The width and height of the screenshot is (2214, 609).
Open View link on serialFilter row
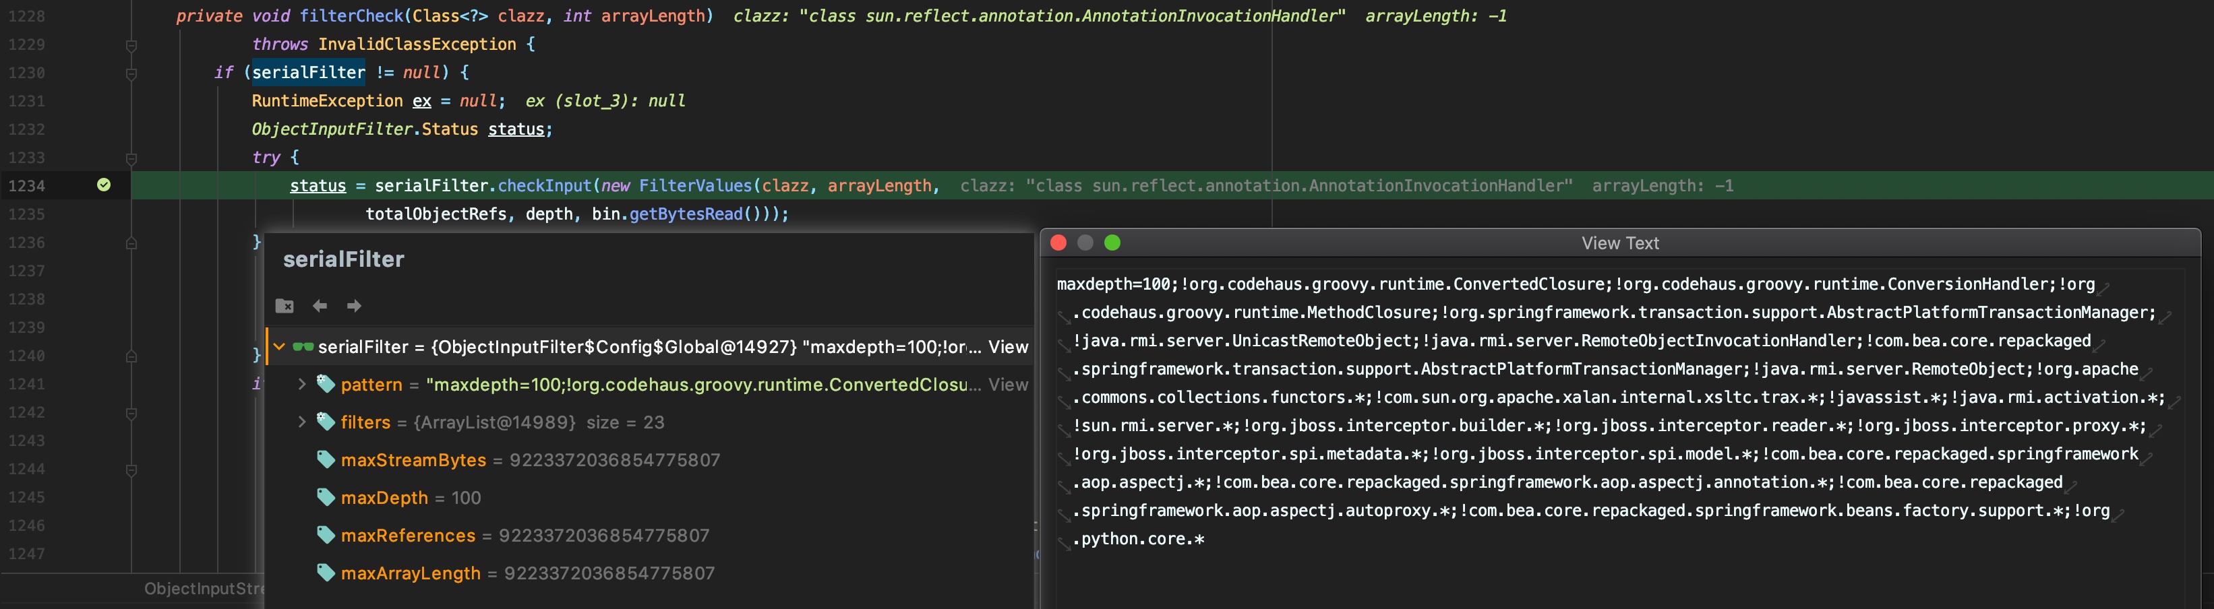click(1007, 347)
